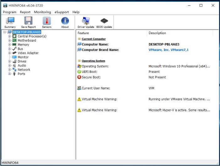This screenshot has height=166, width=220.
Task: Select the Computer Brand Name label
Action: [100, 50]
